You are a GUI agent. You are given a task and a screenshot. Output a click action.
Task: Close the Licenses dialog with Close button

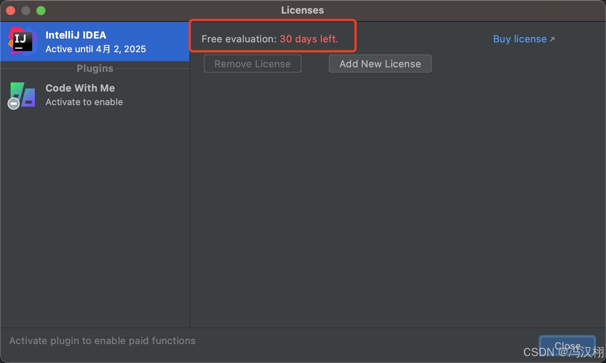click(x=567, y=346)
